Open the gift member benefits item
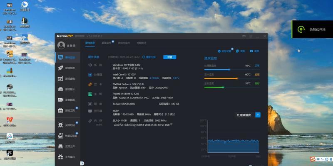 click(x=67, y=157)
